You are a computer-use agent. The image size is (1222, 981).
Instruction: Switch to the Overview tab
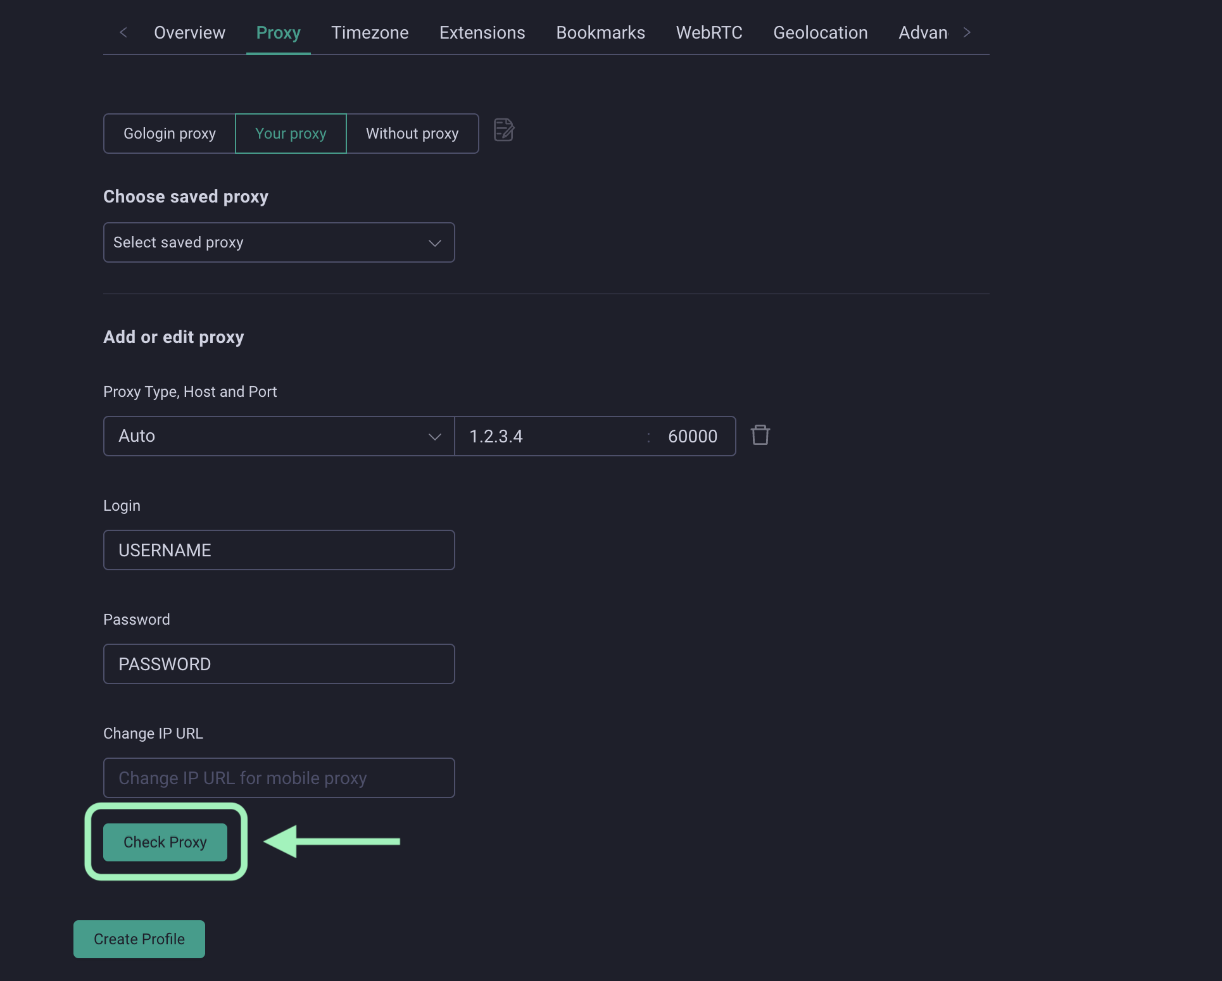[x=189, y=32]
